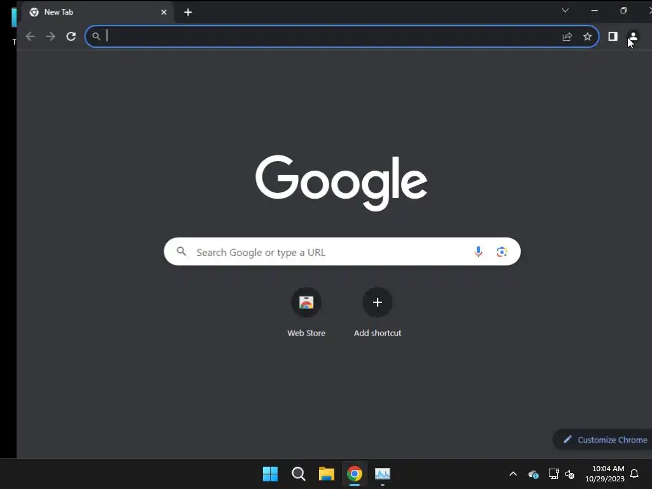Image resolution: width=652 pixels, height=489 pixels.
Task: Open the Windows Start menu
Action: point(270,474)
